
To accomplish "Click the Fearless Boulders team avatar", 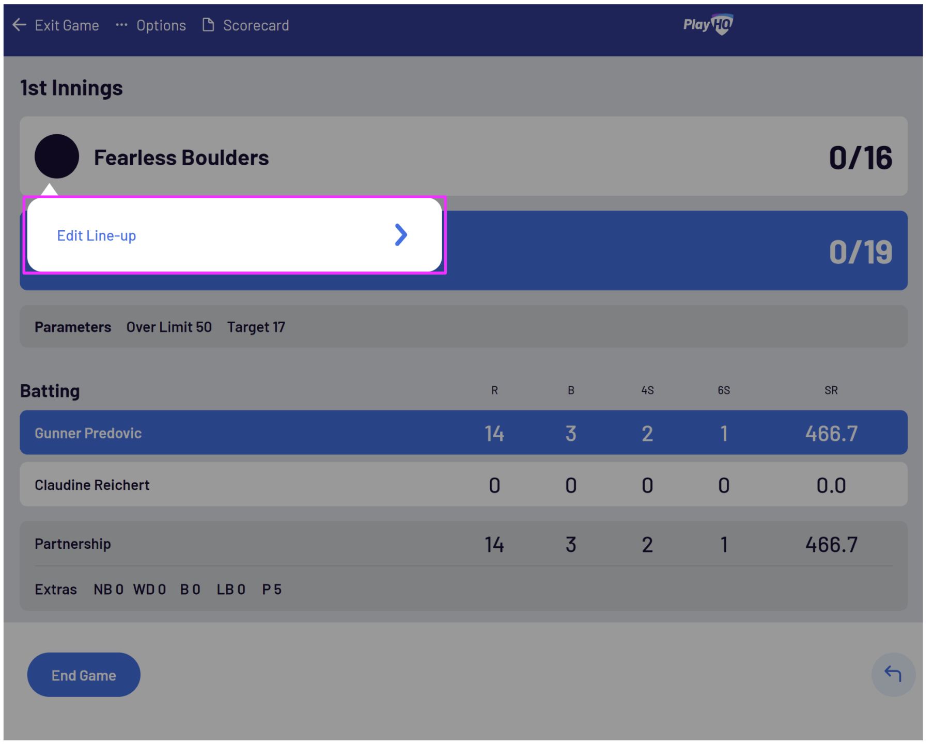I will coord(57,156).
